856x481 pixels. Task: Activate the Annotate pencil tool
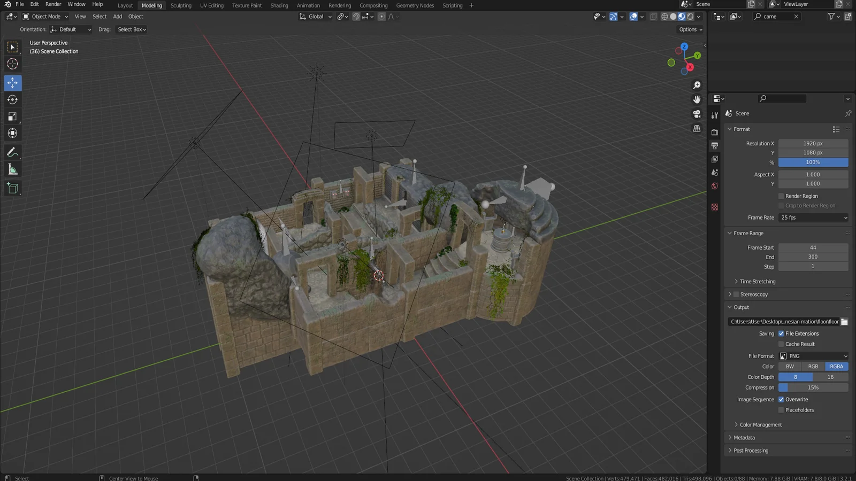coord(12,153)
